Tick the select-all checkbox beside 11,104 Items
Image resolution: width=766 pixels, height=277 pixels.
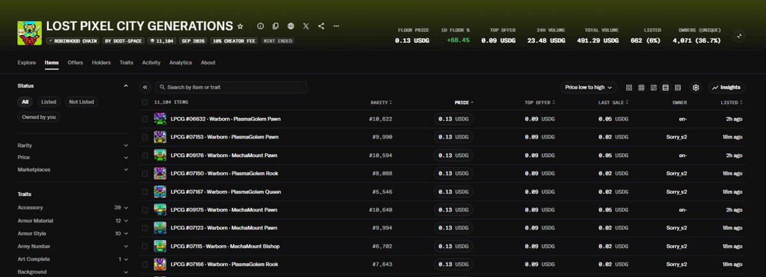click(x=145, y=102)
